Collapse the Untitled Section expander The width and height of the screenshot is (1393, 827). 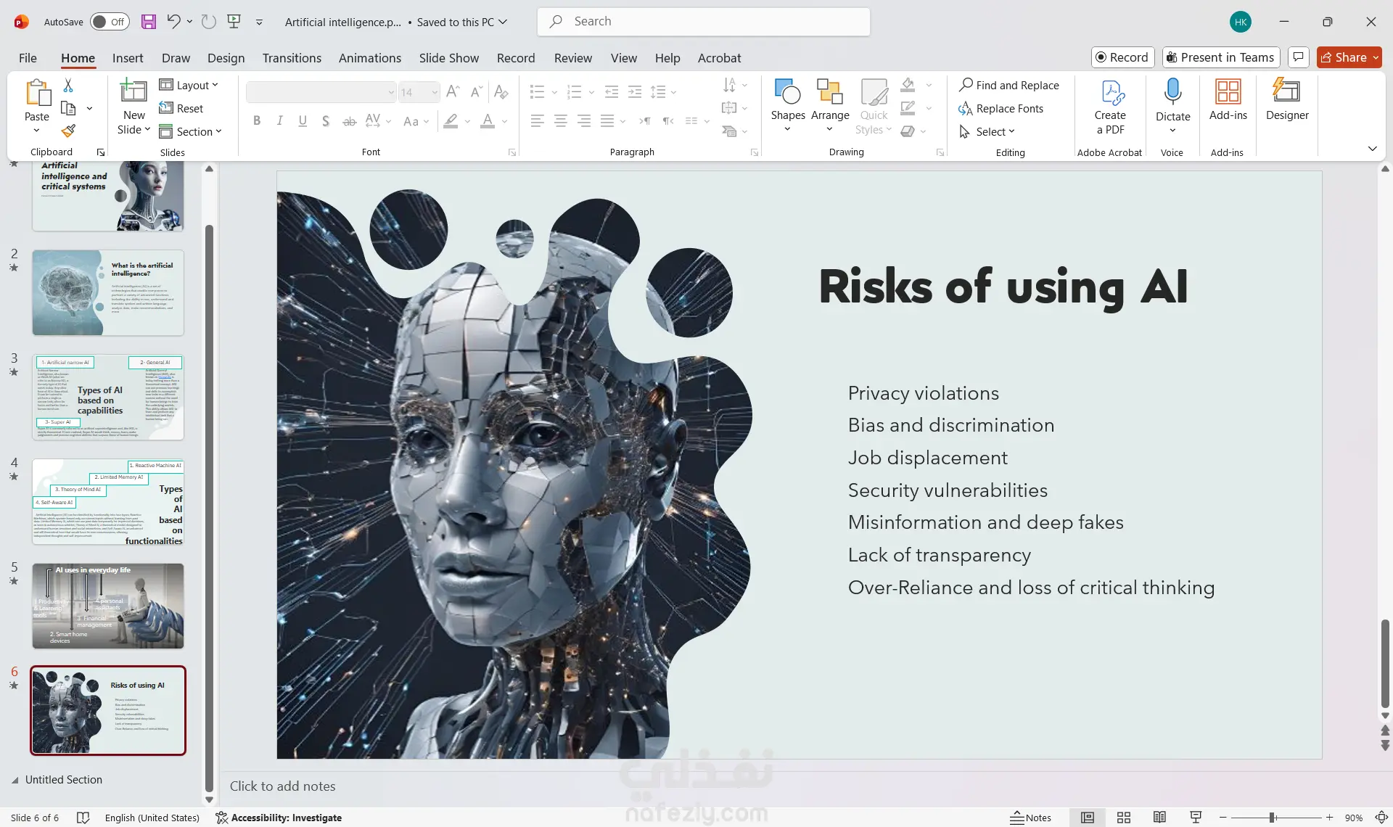[x=15, y=780]
